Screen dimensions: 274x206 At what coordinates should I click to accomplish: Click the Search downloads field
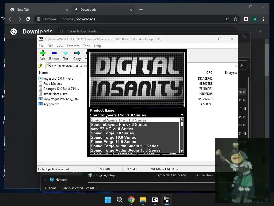coord(147,31)
